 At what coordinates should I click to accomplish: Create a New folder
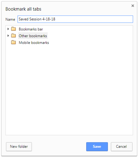[19, 147]
